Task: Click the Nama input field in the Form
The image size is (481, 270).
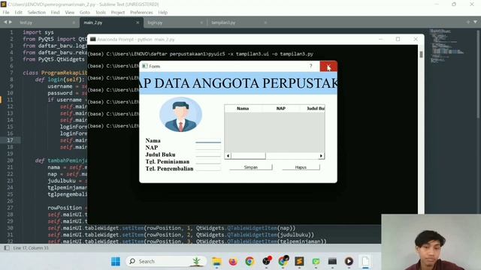Action: 208,141
